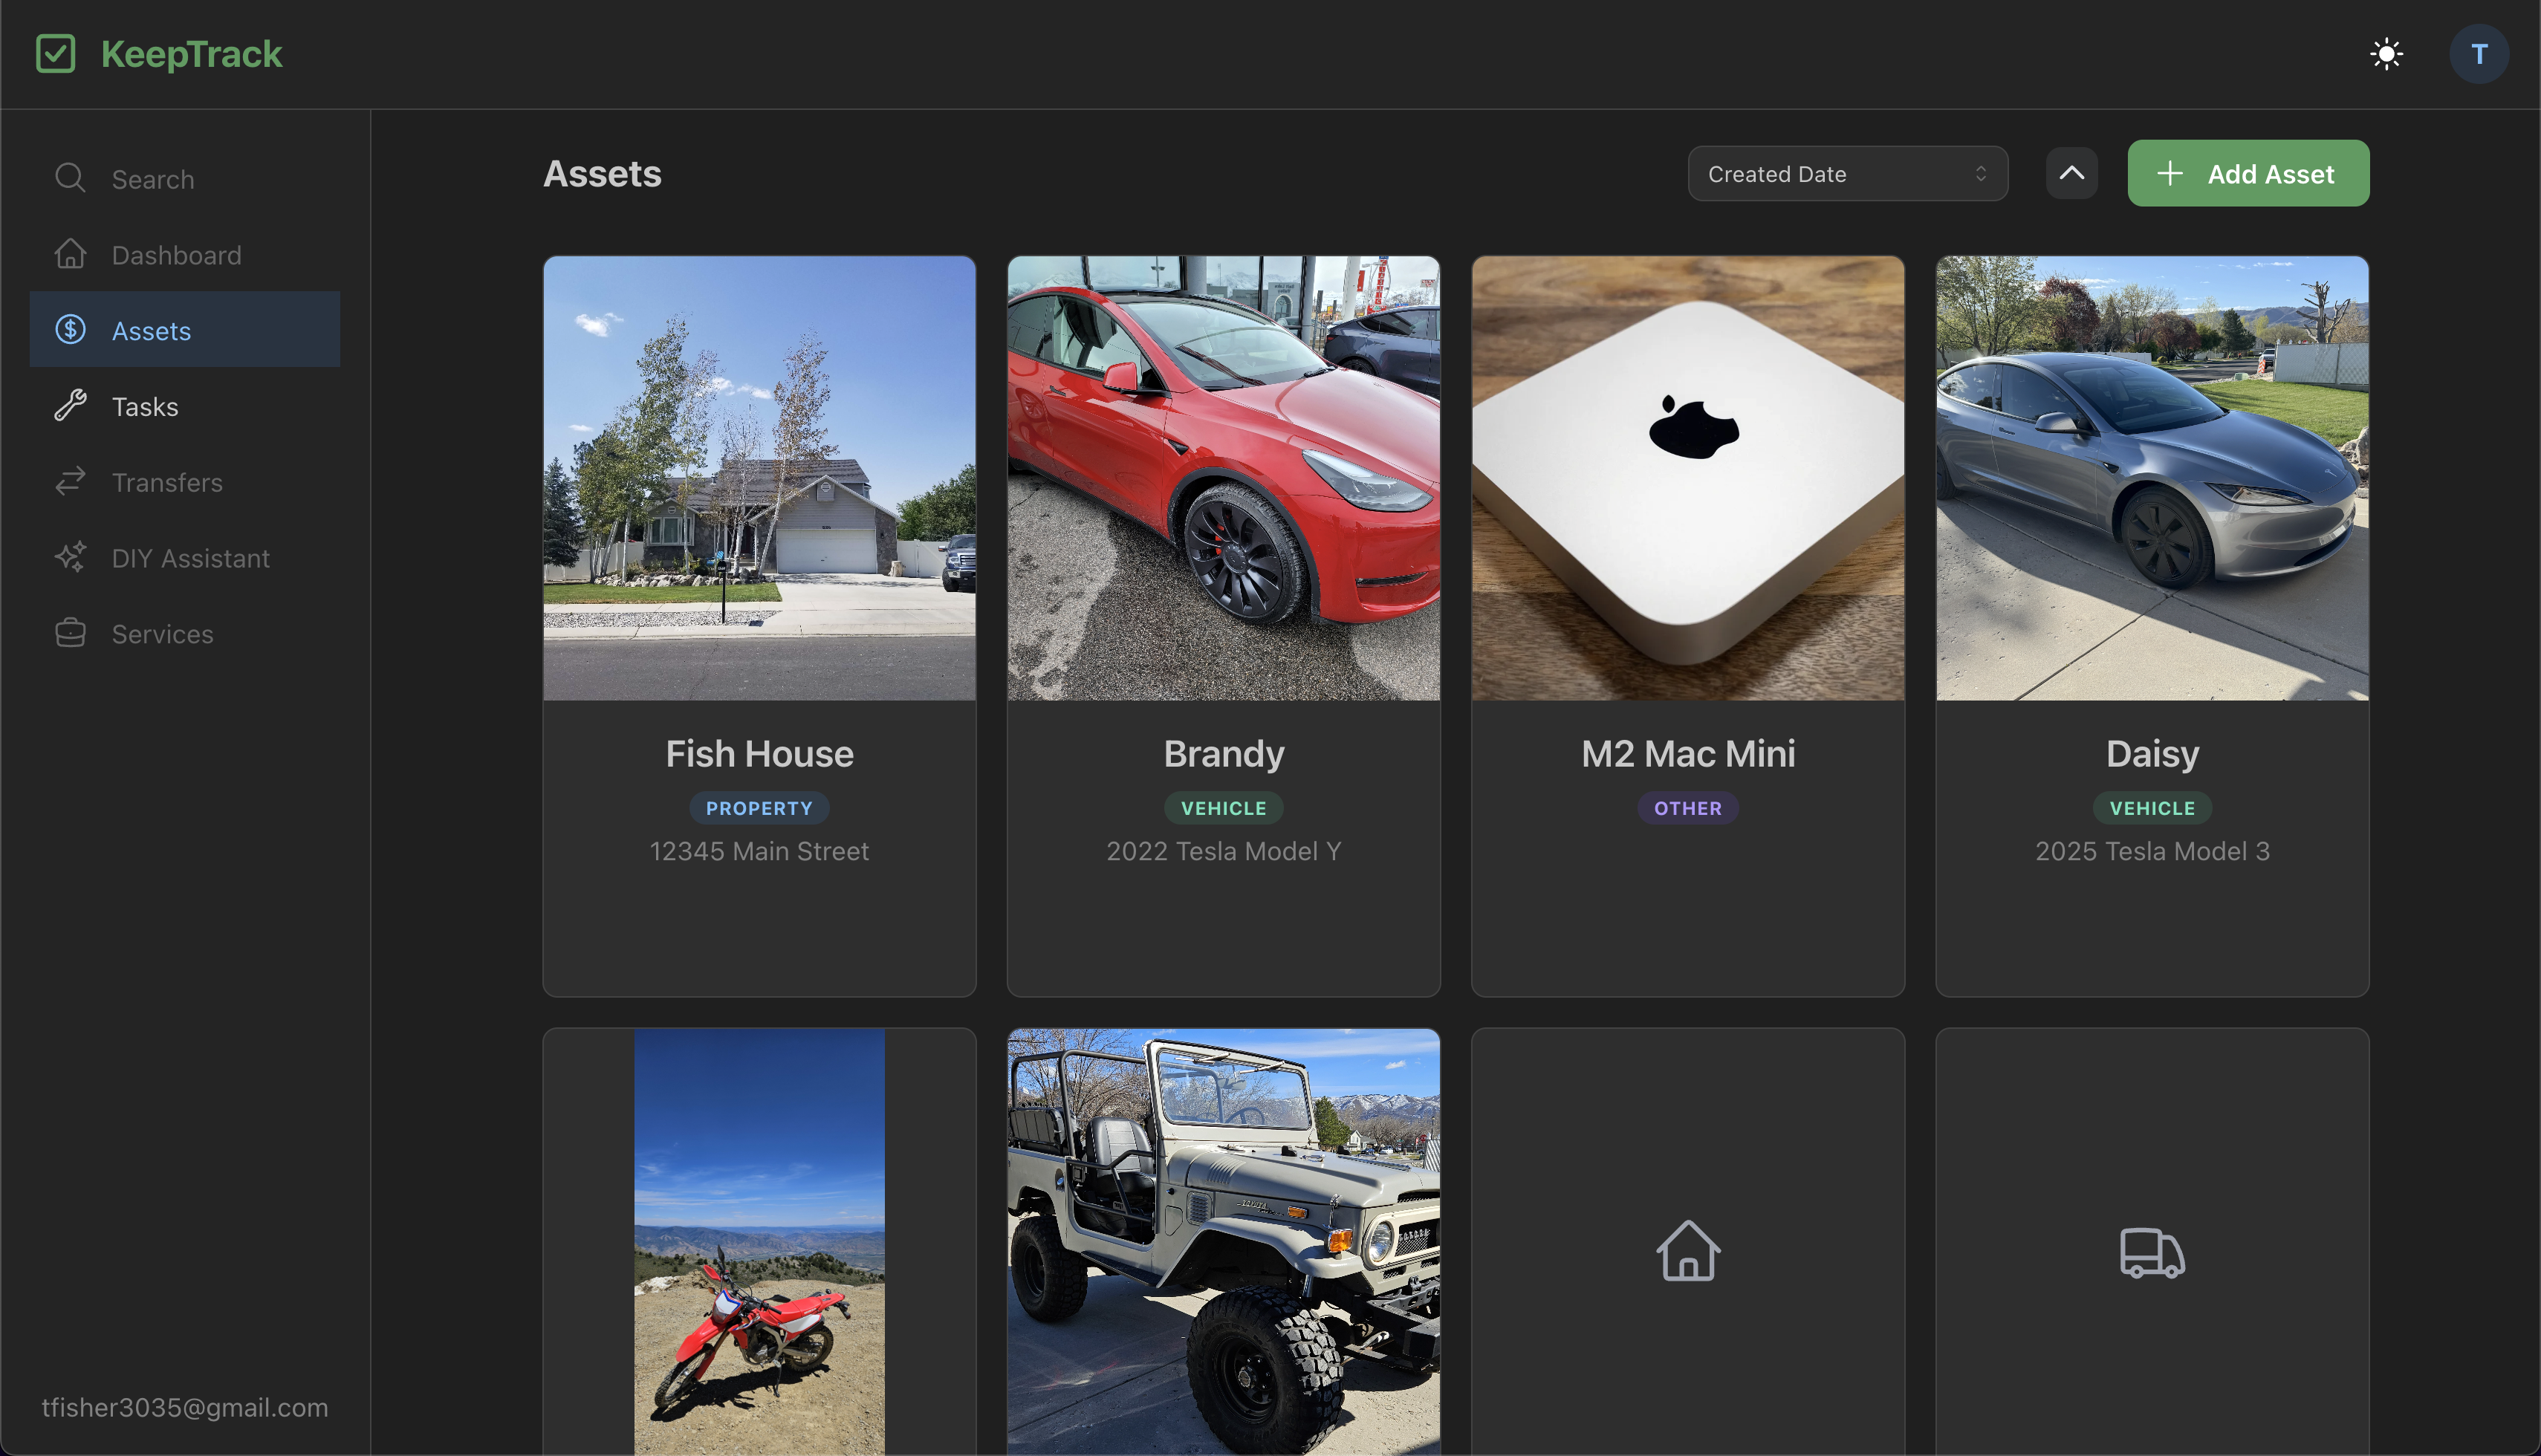
Task: Navigate to the Dashboard section
Action: point(176,255)
